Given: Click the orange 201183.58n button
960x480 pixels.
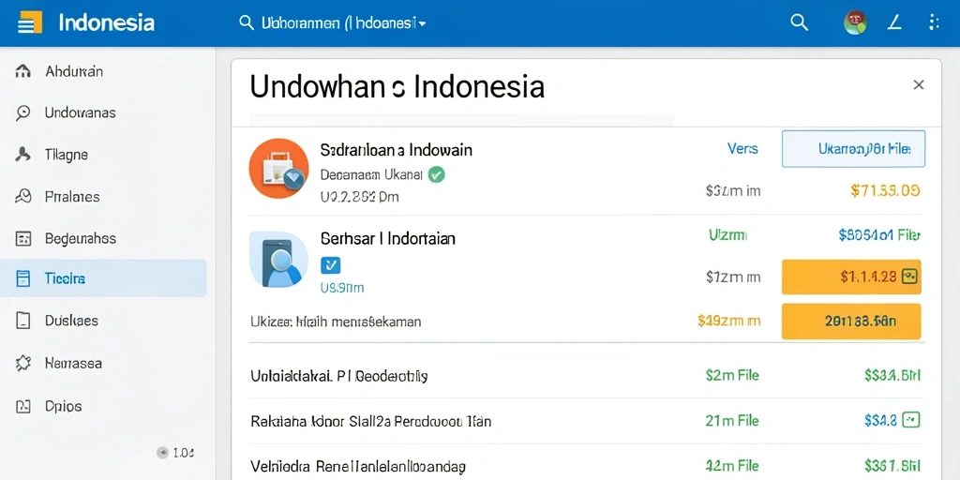Looking at the screenshot, I should [x=851, y=321].
